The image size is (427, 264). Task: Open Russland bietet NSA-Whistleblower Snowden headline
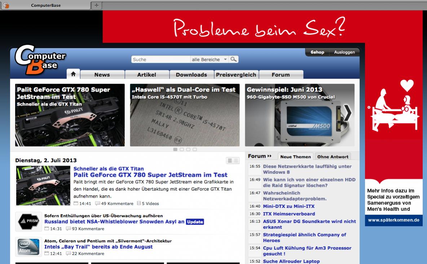point(114,222)
